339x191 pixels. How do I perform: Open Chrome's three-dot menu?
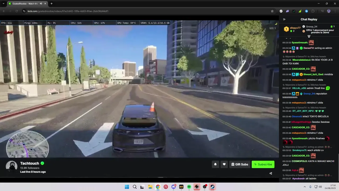point(335,11)
